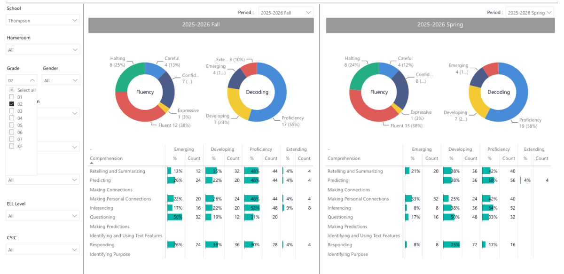Screen dimensions: 564x274
Task: Collapse the Grade dropdown chevron
Action: tap(32, 80)
